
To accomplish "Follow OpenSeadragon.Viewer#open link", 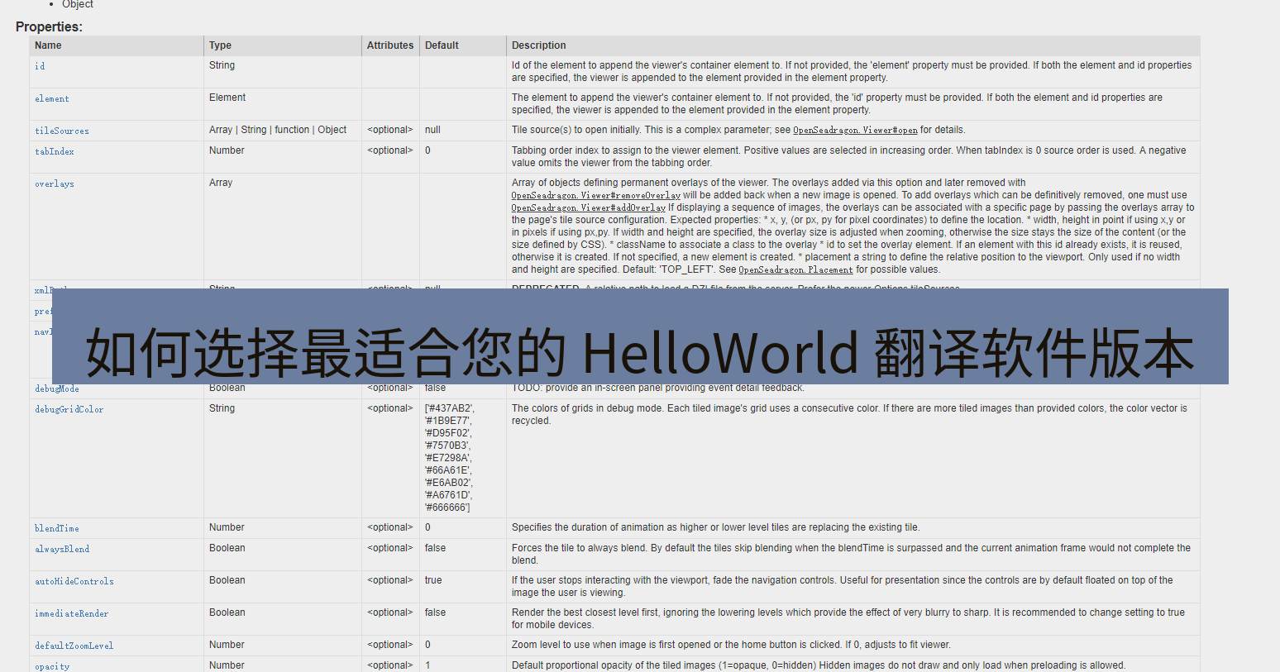I will [855, 131].
